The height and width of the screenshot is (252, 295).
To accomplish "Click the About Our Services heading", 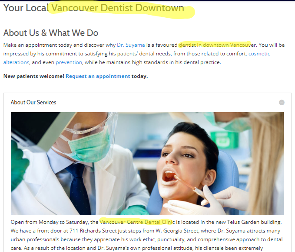I will point(33,102).
